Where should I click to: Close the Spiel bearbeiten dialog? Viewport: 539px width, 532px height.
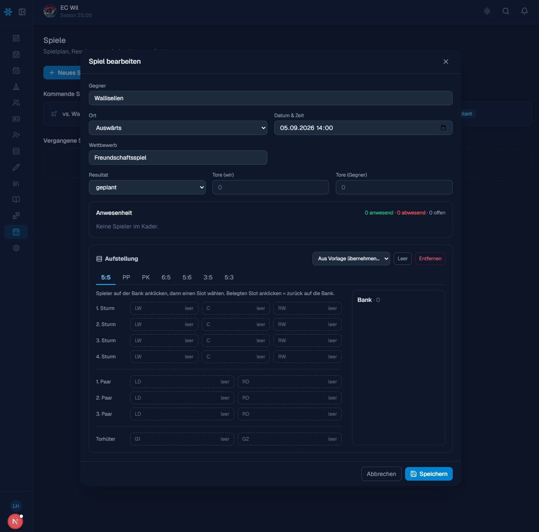tap(446, 62)
